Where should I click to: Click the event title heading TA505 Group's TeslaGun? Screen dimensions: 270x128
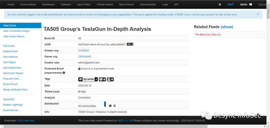coord(97,29)
